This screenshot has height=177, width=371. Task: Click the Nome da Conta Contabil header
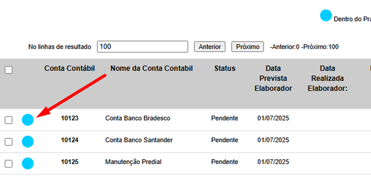(151, 69)
